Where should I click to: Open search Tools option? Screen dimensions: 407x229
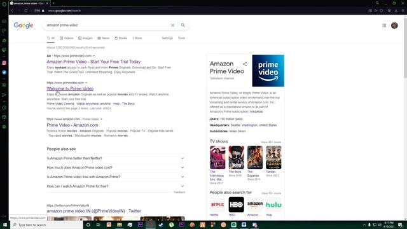pyautogui.click(x=181, y=38)
